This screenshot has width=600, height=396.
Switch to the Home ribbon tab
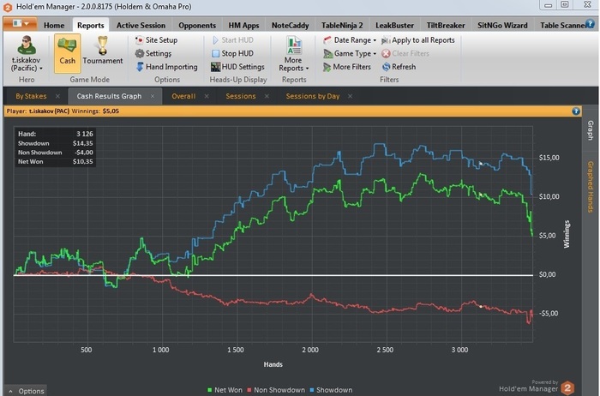pyautogui.click(x=54, y=25)
